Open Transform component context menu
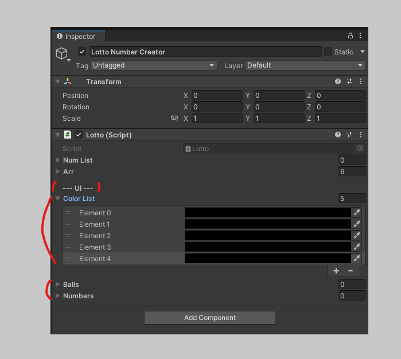401x359 pixels. [x=361, y=81]
